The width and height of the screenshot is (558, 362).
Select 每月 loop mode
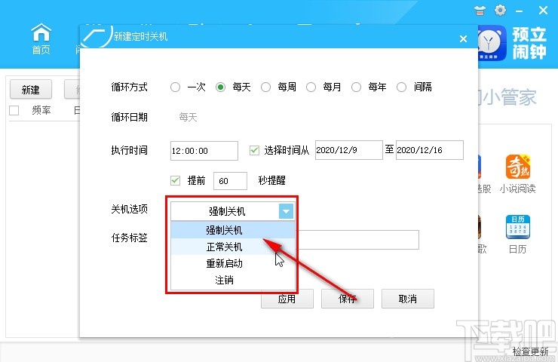(311, 87)
